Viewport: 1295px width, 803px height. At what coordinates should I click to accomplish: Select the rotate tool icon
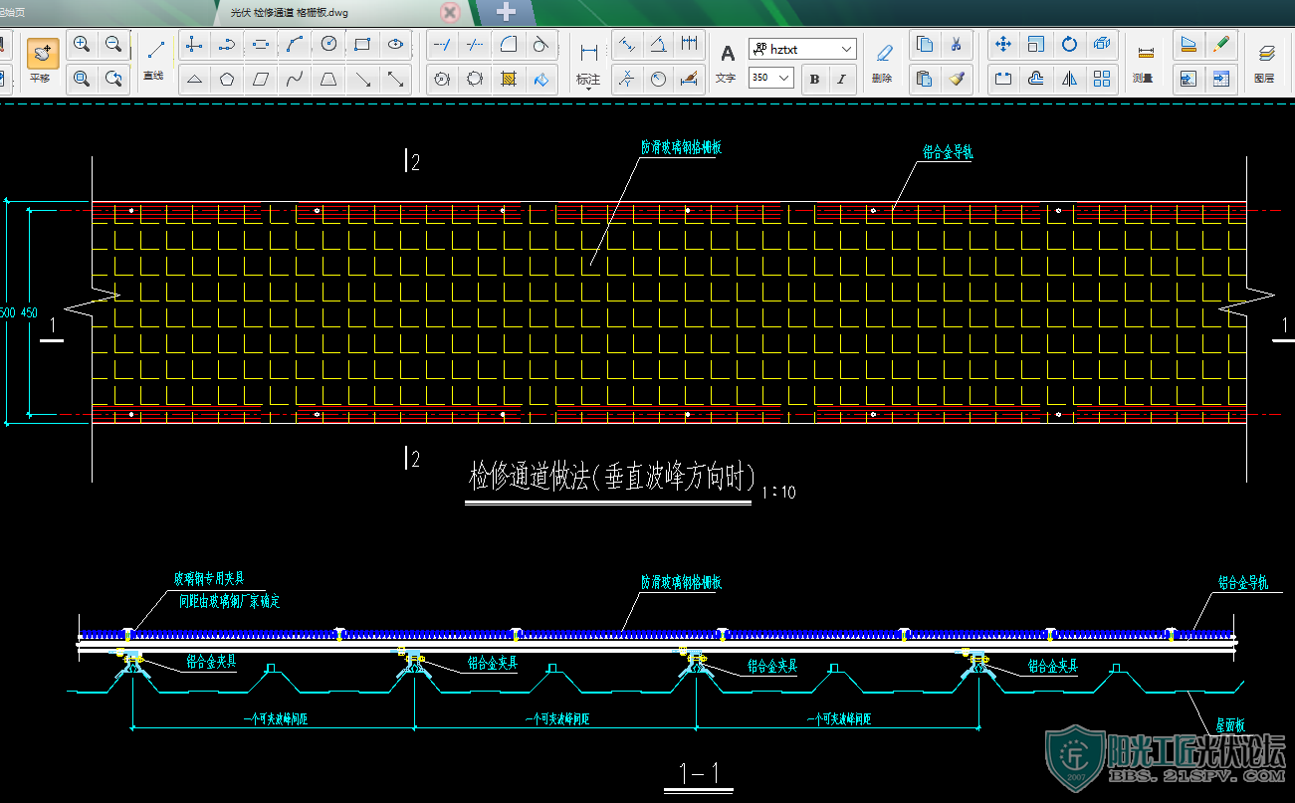pos(1069,45)
